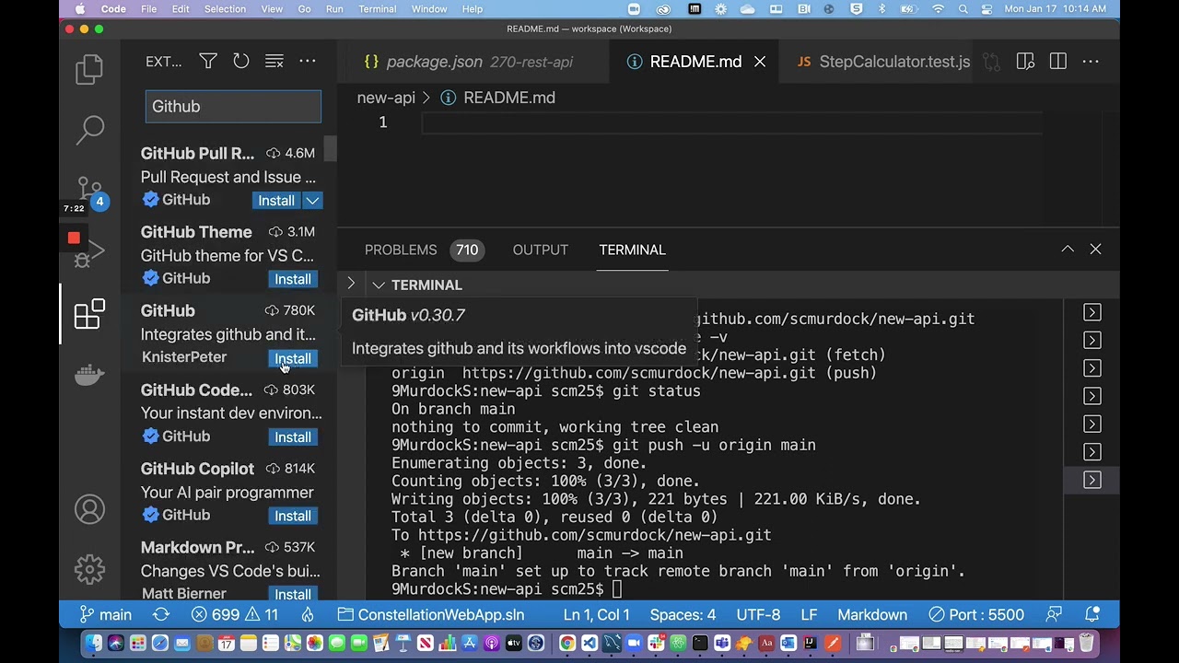Open install dropdown for GitHub Pull Requests
Image resolution: width=1179 pixels, height=663 pixels.
pyautogui.click(x=313, y=201)
